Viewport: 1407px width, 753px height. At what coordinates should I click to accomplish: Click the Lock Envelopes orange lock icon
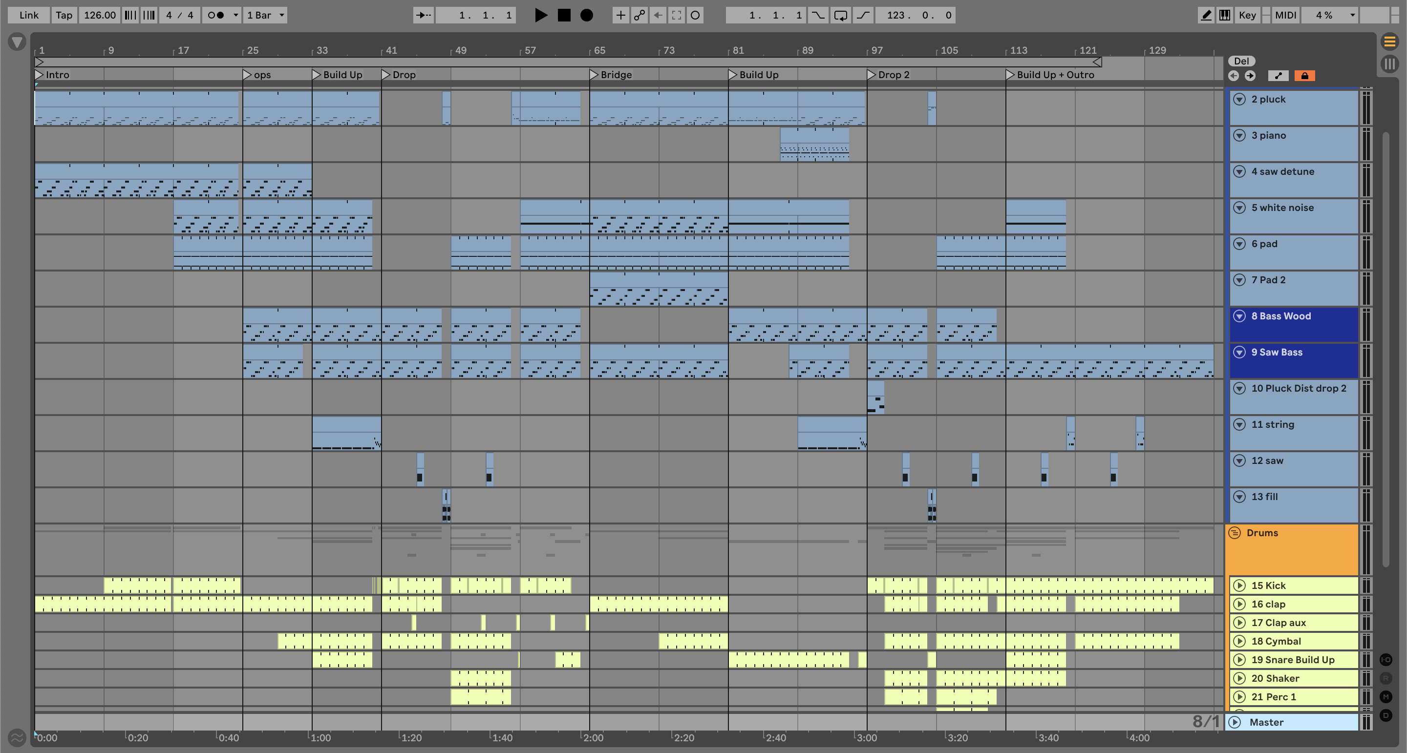1304,76
